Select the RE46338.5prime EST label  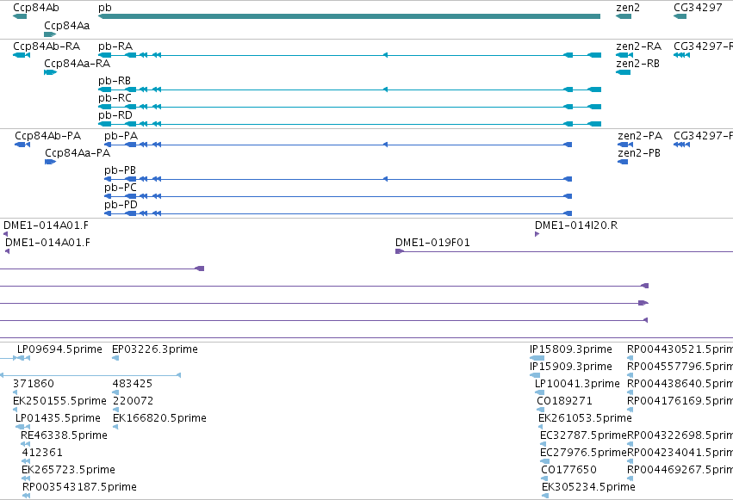pos(64,435)
